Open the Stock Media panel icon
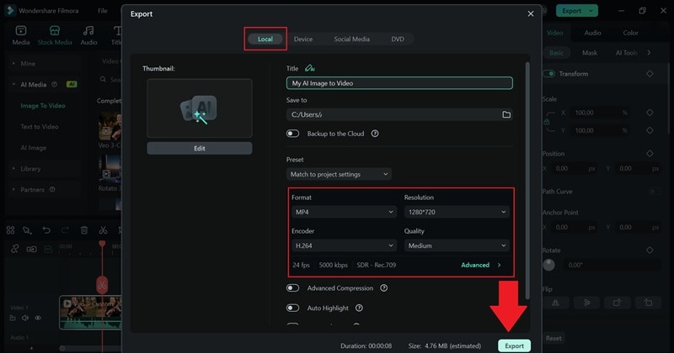The width and height of the screenshot is (674, 353). [55, 34]
